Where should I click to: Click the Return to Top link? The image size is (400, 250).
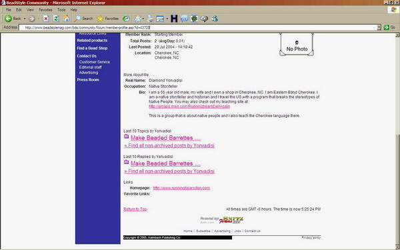click(135, 209)
